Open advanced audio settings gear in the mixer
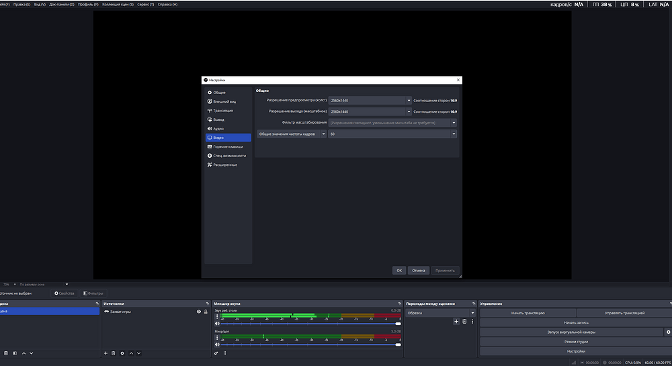The width and height of the screenshot is (672, 366). point(216,353)
